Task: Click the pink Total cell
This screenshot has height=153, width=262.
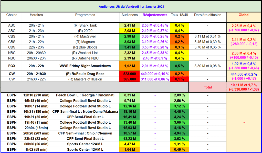Action: click(208, 87)
